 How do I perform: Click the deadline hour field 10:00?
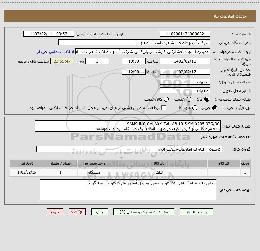coord(134,61)
